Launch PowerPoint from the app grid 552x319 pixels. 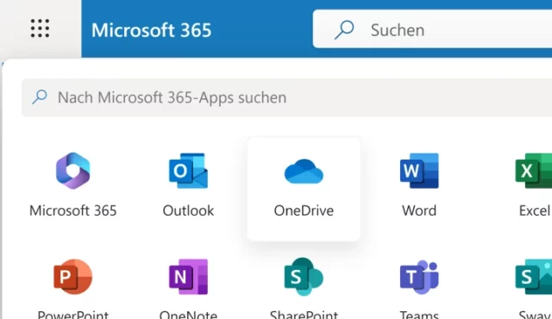[72, 277]
